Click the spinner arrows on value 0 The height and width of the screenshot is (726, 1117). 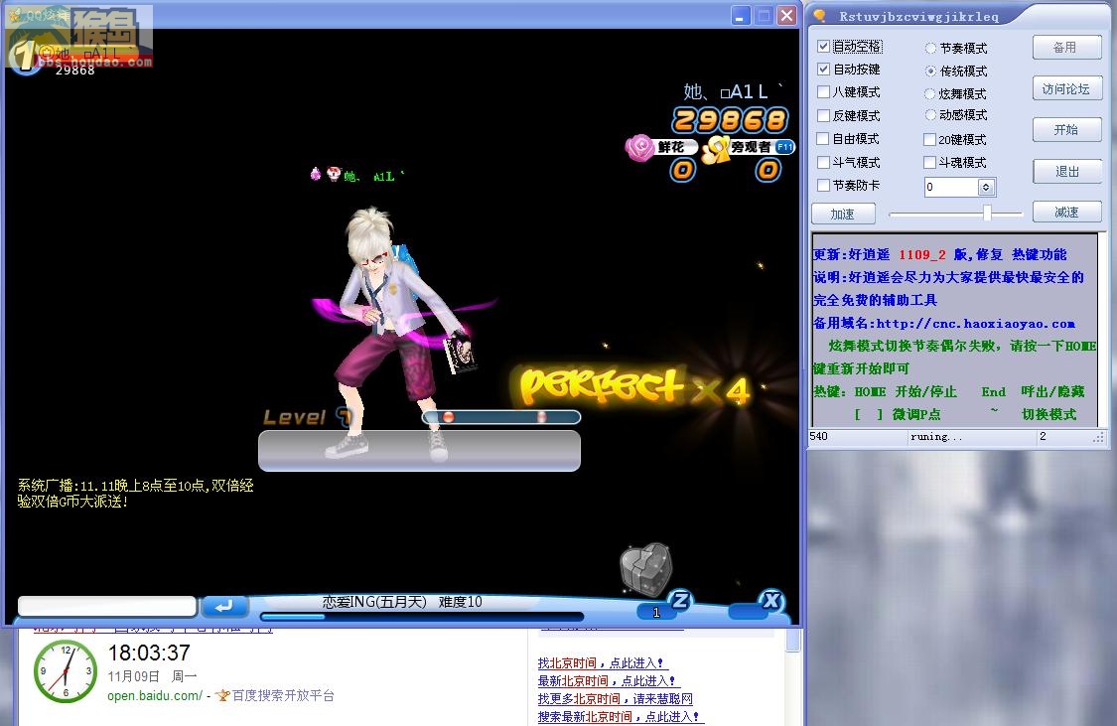[x=986, y=187]
